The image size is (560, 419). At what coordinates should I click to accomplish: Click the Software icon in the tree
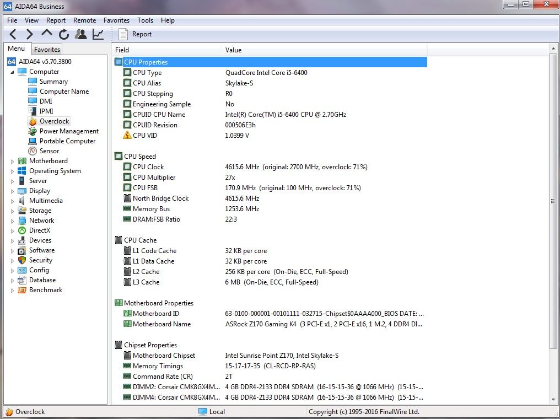click(x=22, y=250)
